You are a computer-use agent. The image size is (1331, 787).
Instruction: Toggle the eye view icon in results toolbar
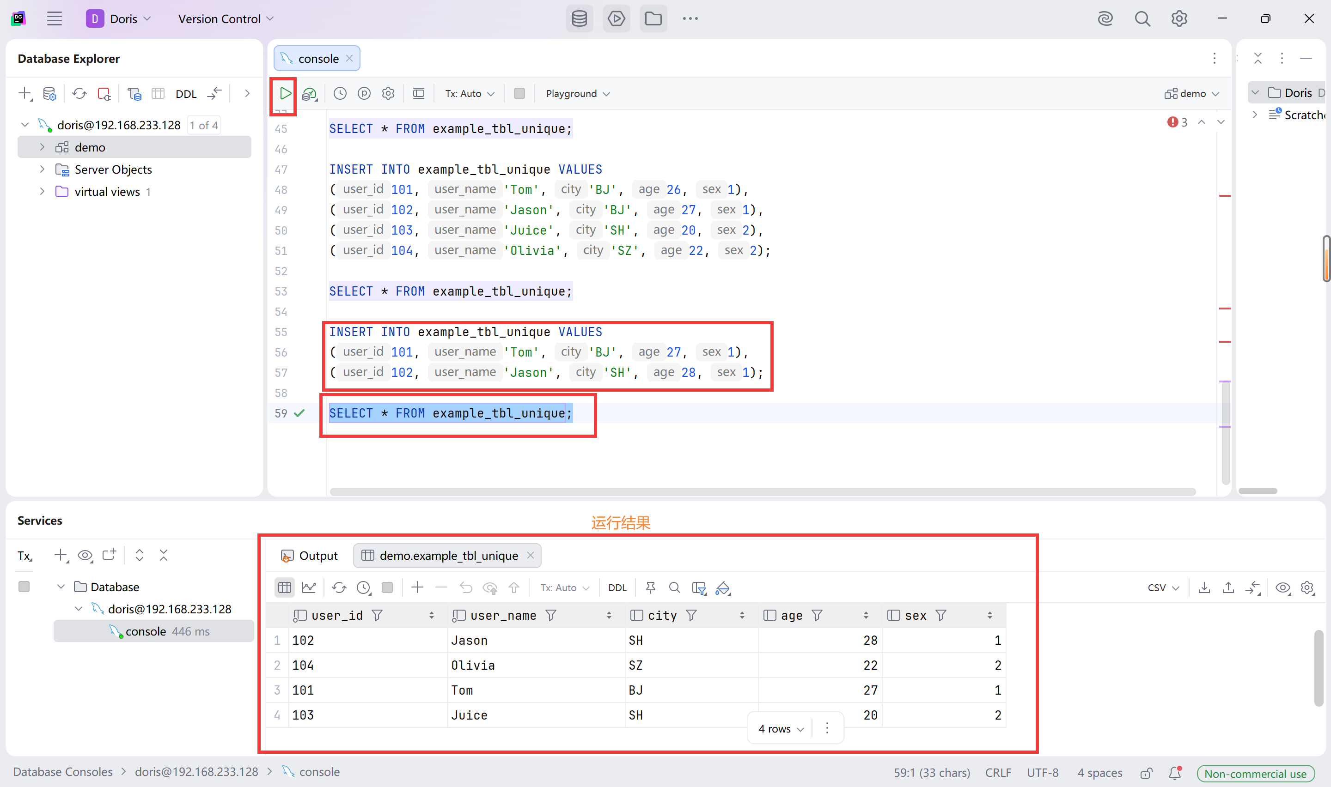tap(1283, 587)
